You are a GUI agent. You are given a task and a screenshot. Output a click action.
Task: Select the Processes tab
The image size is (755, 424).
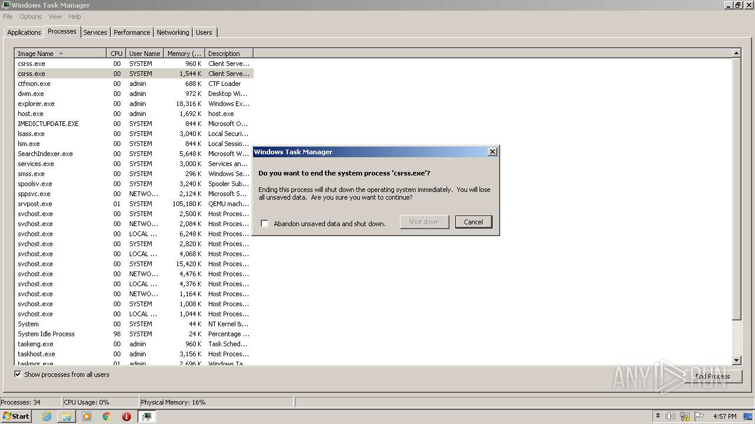[62, 31]
